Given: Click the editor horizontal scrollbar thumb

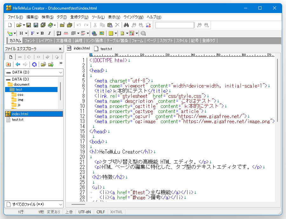Looking at the screenshot, I should [x=78, y=204].
